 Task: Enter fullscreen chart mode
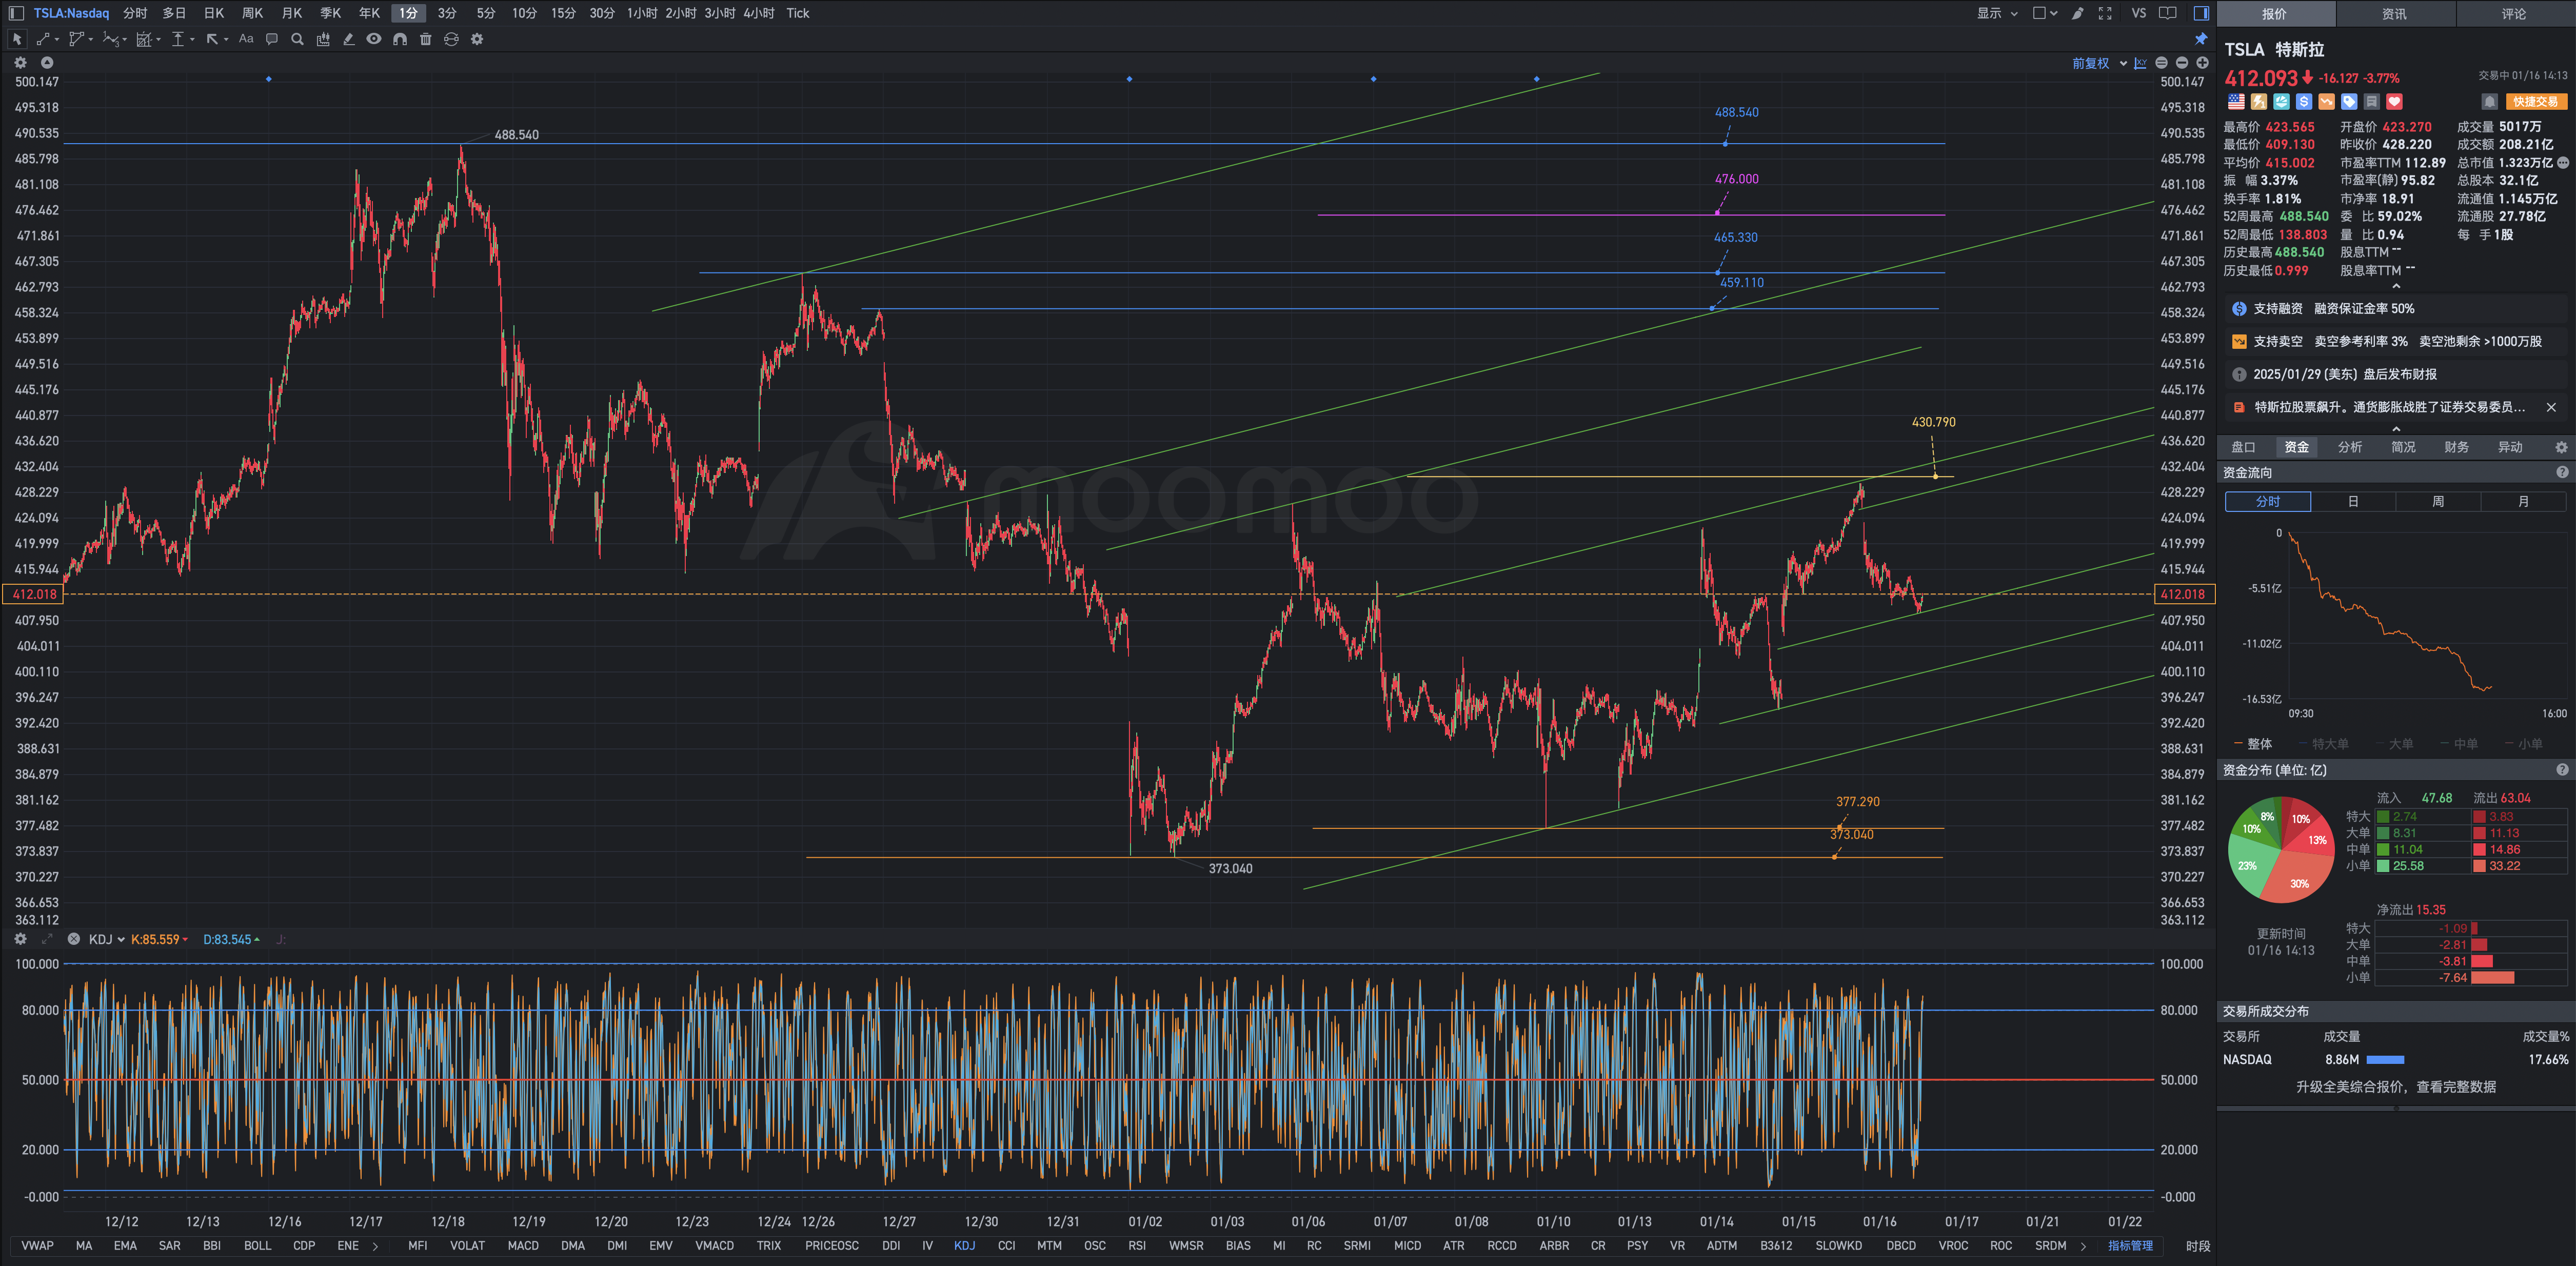(2105, 13)
